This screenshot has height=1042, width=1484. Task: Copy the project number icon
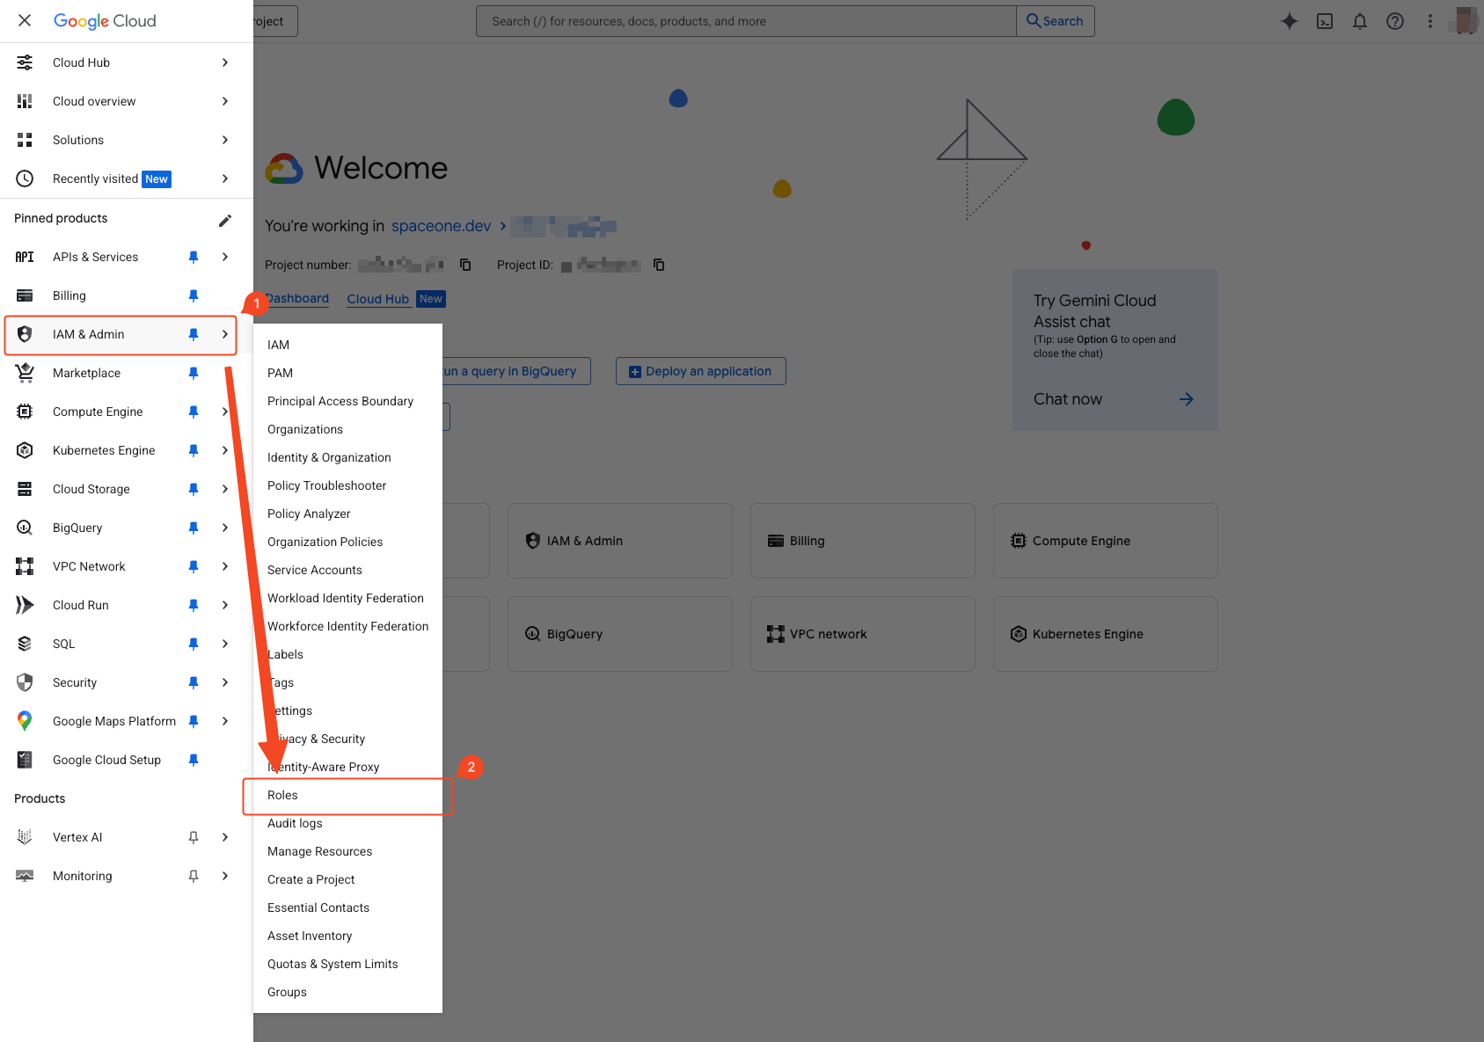(465, 265)
